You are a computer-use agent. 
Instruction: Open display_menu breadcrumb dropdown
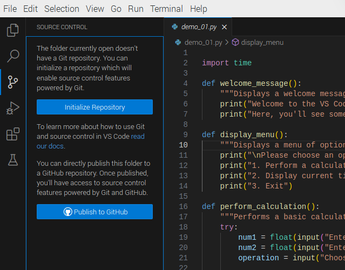[x=262, y=42]
